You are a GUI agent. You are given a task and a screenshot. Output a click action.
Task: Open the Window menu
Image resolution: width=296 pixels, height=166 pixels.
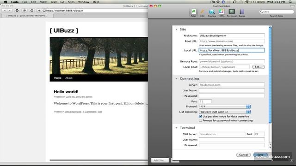(83, 2)
